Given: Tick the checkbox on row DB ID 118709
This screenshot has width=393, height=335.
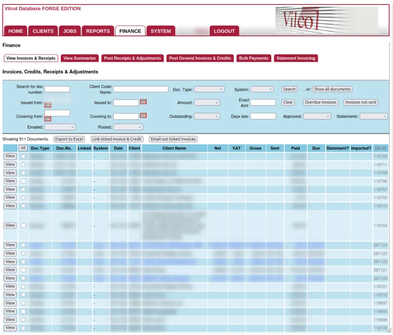Looking at the screenshot, I should tap(23, 156).
